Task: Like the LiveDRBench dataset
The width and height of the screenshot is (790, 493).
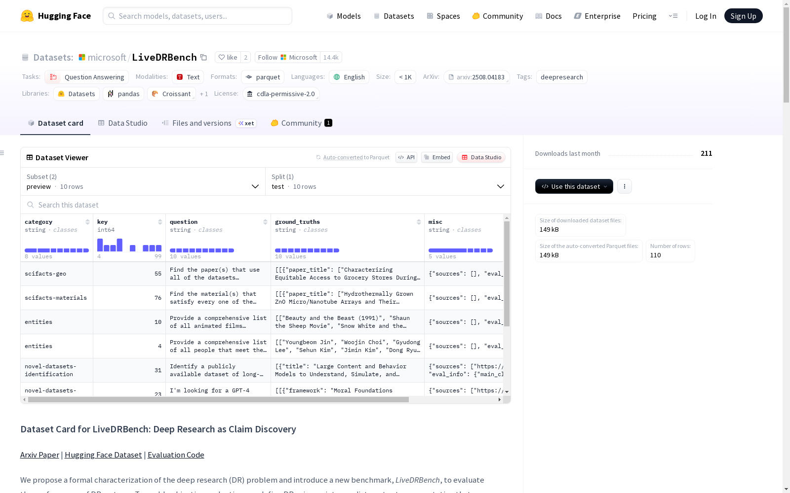Action: pos(228,57)
